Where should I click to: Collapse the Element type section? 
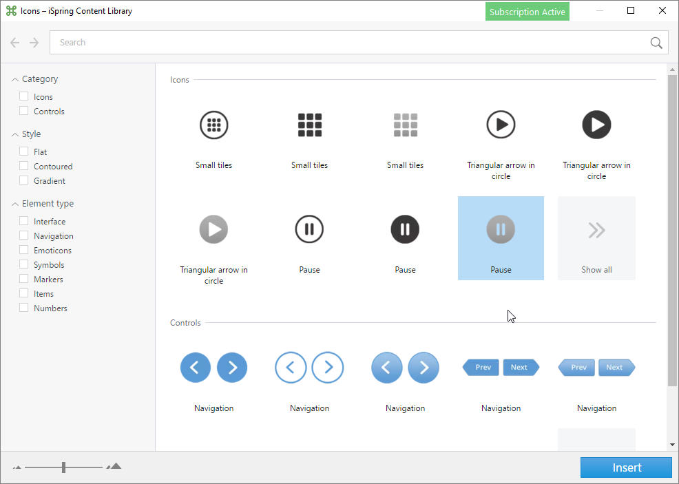(x=15, y=203)
